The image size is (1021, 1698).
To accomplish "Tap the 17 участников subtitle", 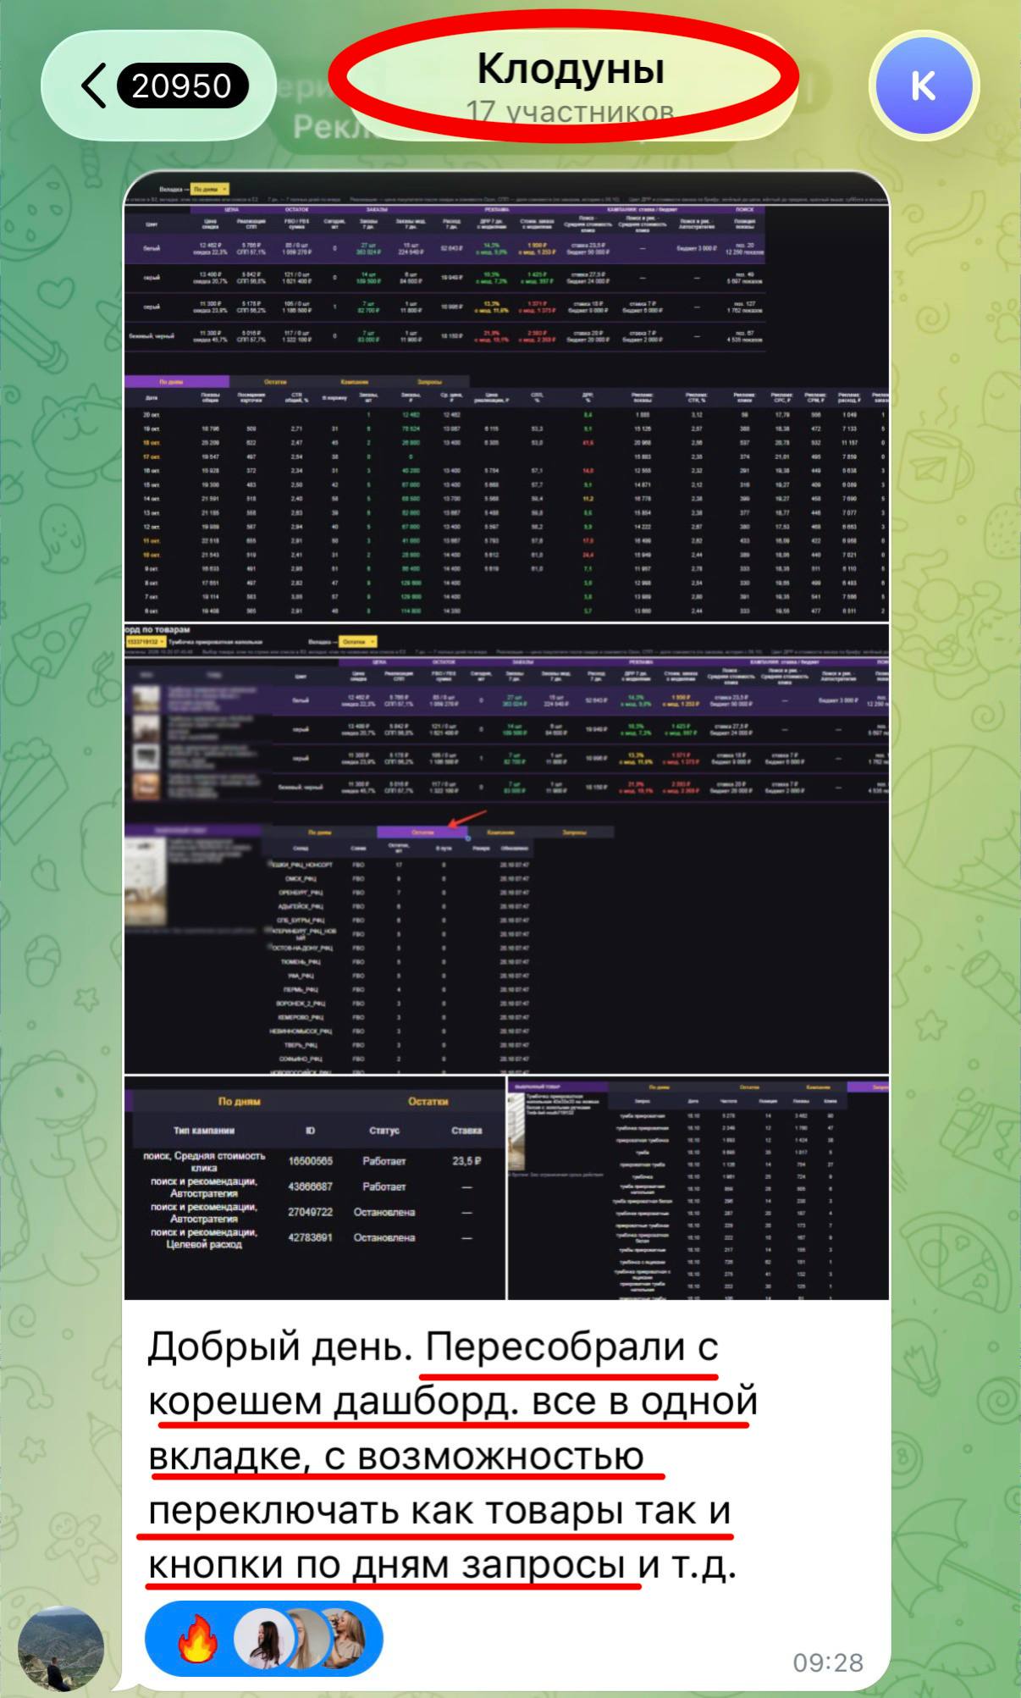I will [x=570, y=111].
